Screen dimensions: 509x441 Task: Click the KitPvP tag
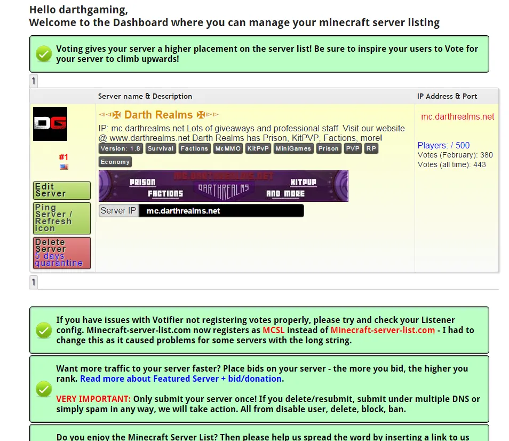tap(258, 148)
